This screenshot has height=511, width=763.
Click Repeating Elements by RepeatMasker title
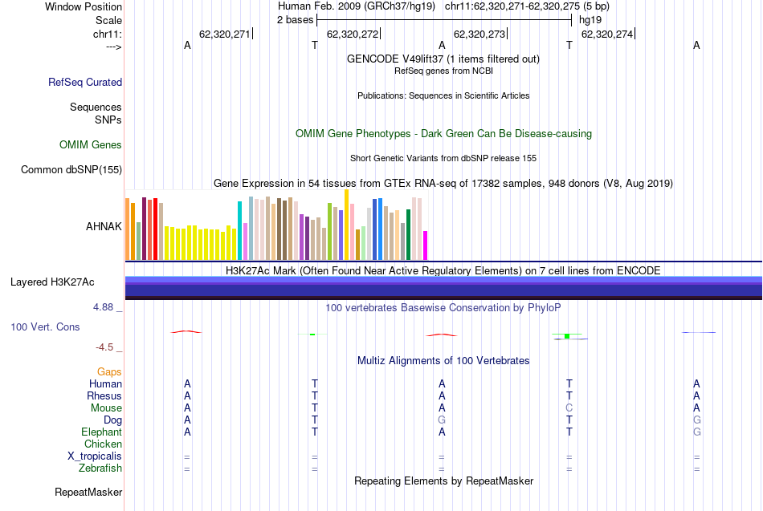444,481
